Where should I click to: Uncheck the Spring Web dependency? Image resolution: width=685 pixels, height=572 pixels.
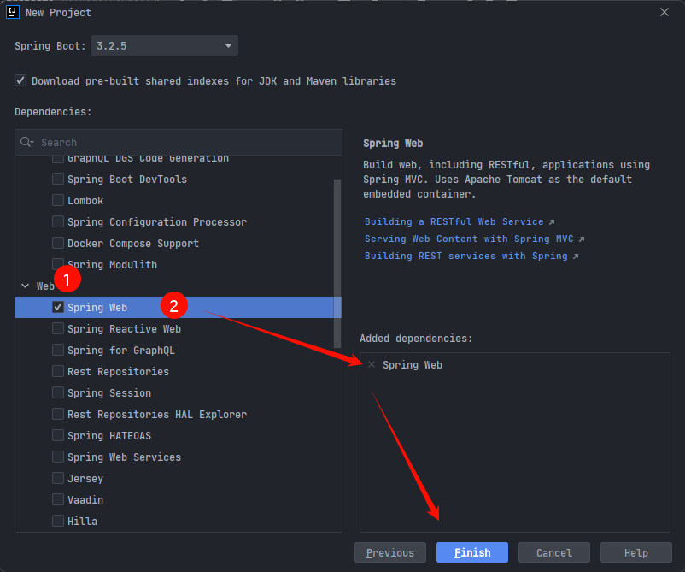(x=58, y=308)
